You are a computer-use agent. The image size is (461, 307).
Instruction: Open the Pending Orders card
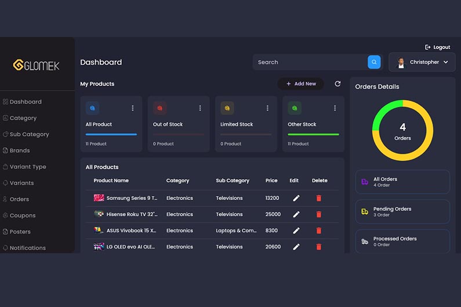pyautogui.click(x=402, y=212)
